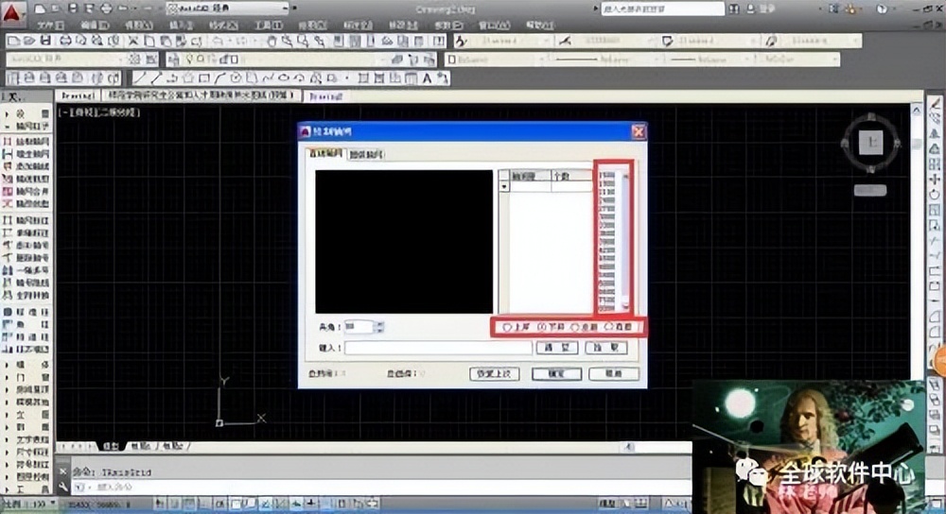The width and height of the screenshot is (946, 514).
Task: Select the Polyline tool
Action: 172,78
